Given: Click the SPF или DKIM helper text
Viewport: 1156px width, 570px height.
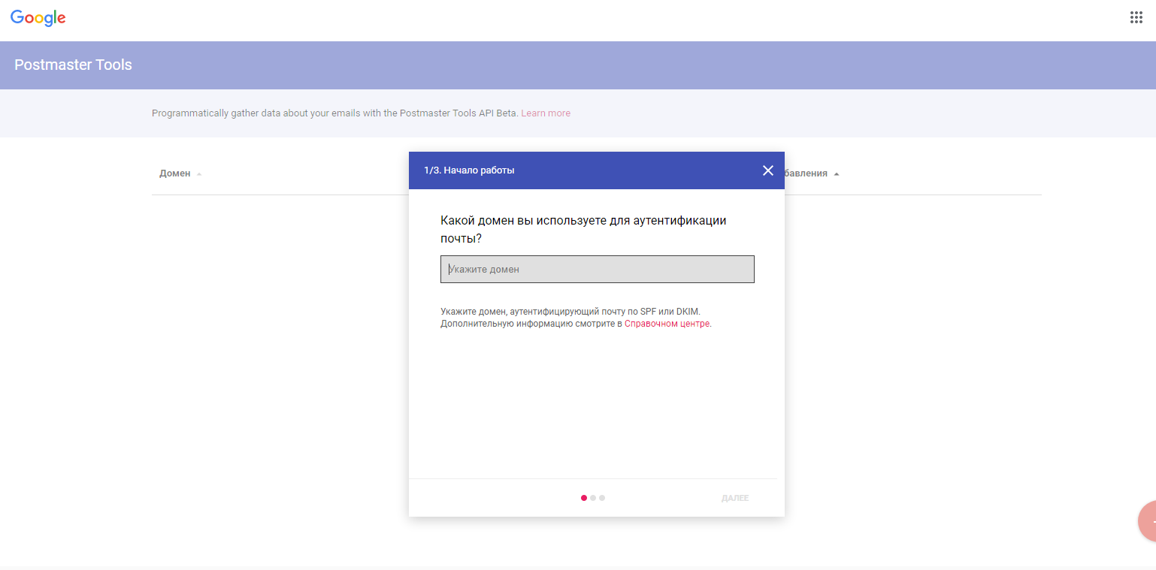Looking at the screenshot, I should tap(570, 311).
